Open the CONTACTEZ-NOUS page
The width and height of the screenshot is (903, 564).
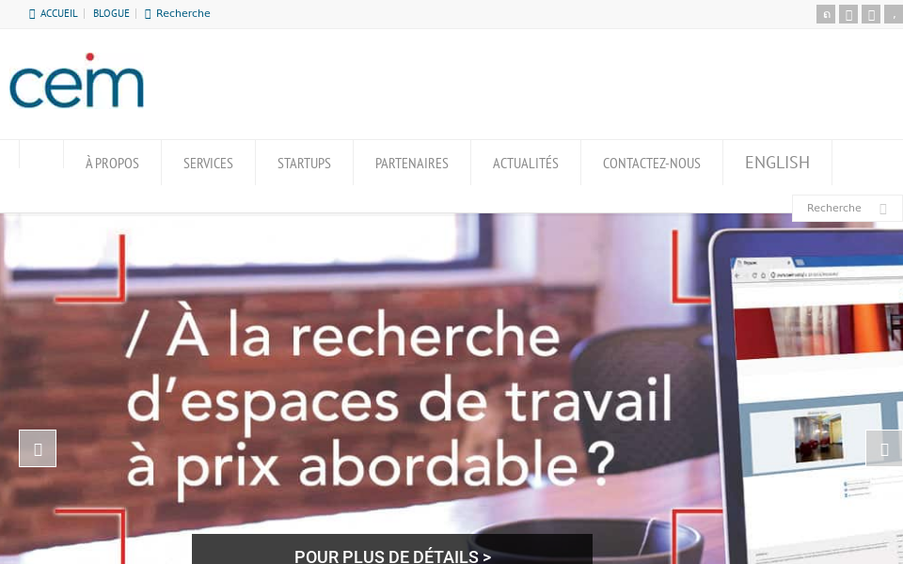tap(651, 163)
